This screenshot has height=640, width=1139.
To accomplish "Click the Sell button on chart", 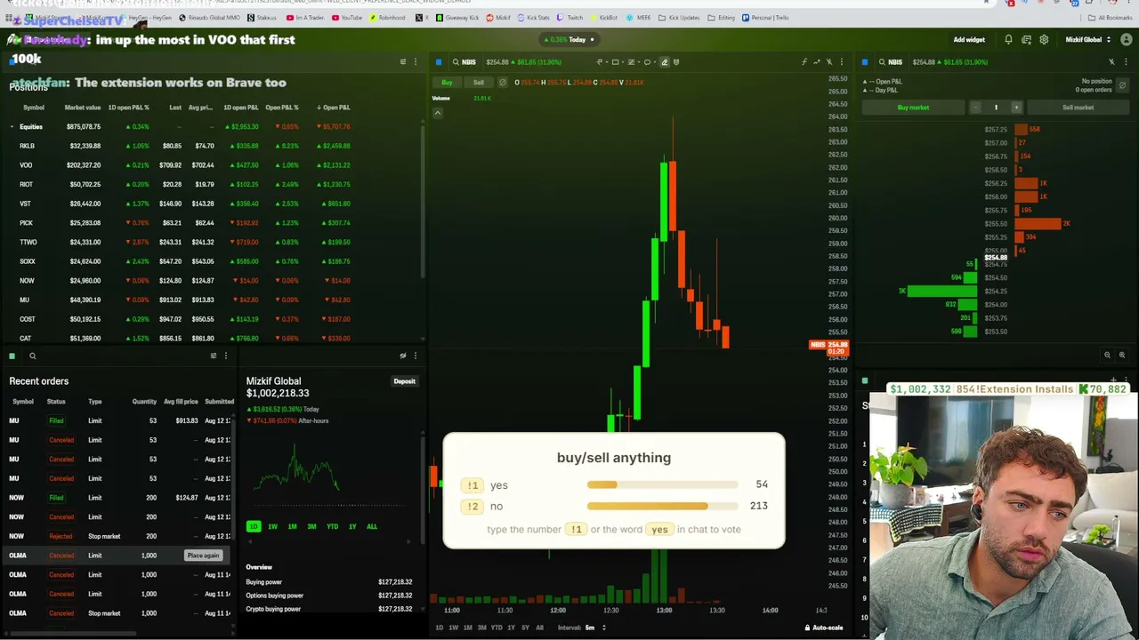I will (478, 83).
